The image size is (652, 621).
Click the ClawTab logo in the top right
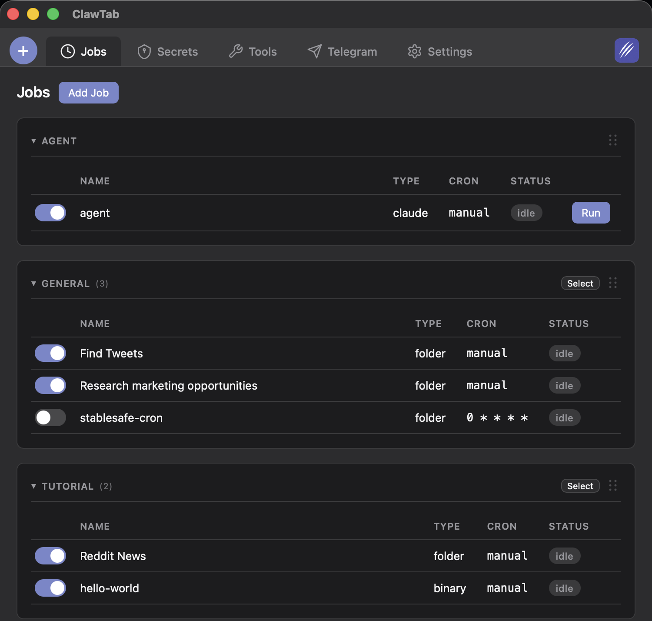(626, 50)
